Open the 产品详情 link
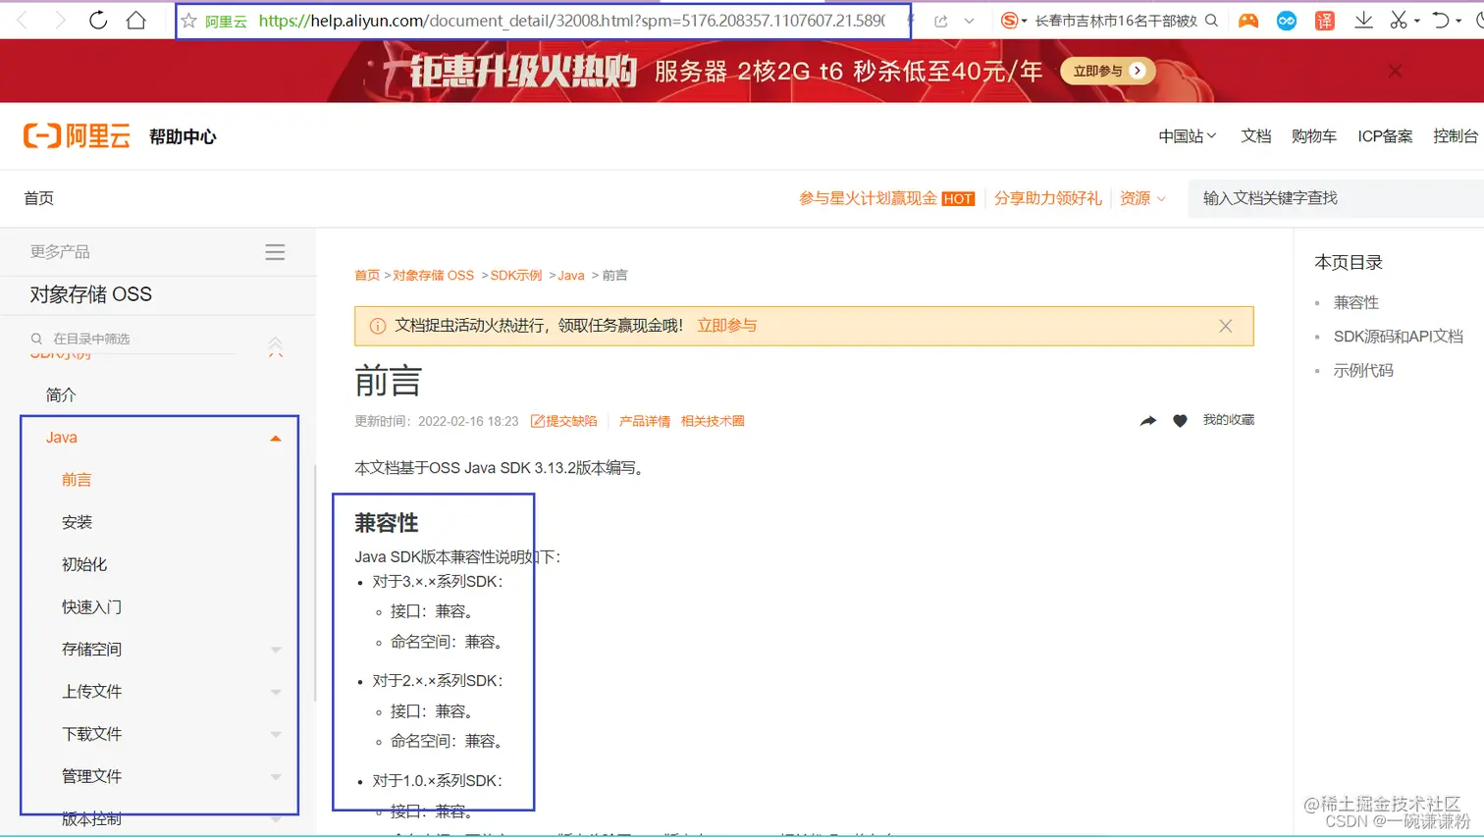This screenshot has height=837, width=1484. click(x=645, y=421)
